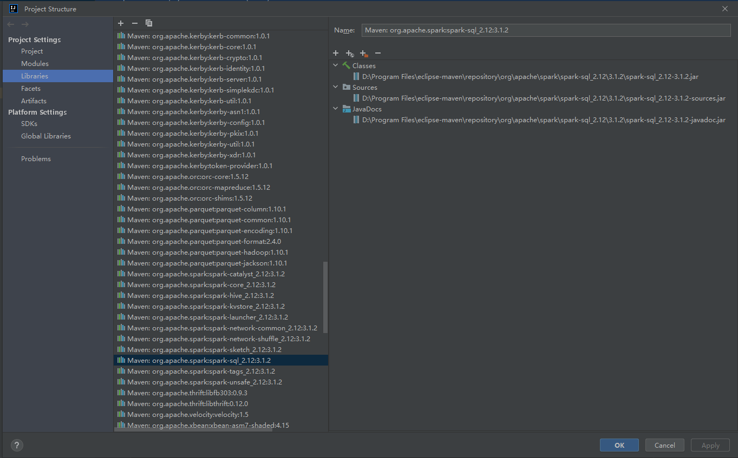This screenshot has width=738, height=458.
Task: Select spark-sql_2.12-3.1.2-javadoc.jar path
Action: click(544, 120)
